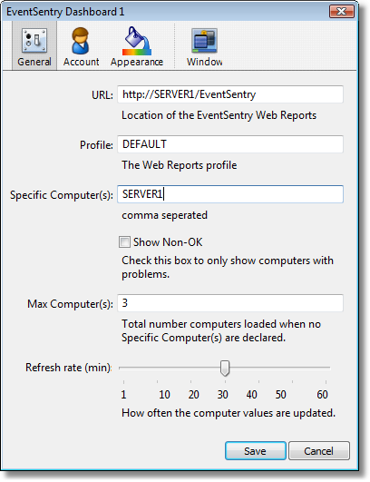The height and width of the screenshot is (482, 370).
Task: Select the Profile field containing DEFAULT
Action: [x=230, y=144]
